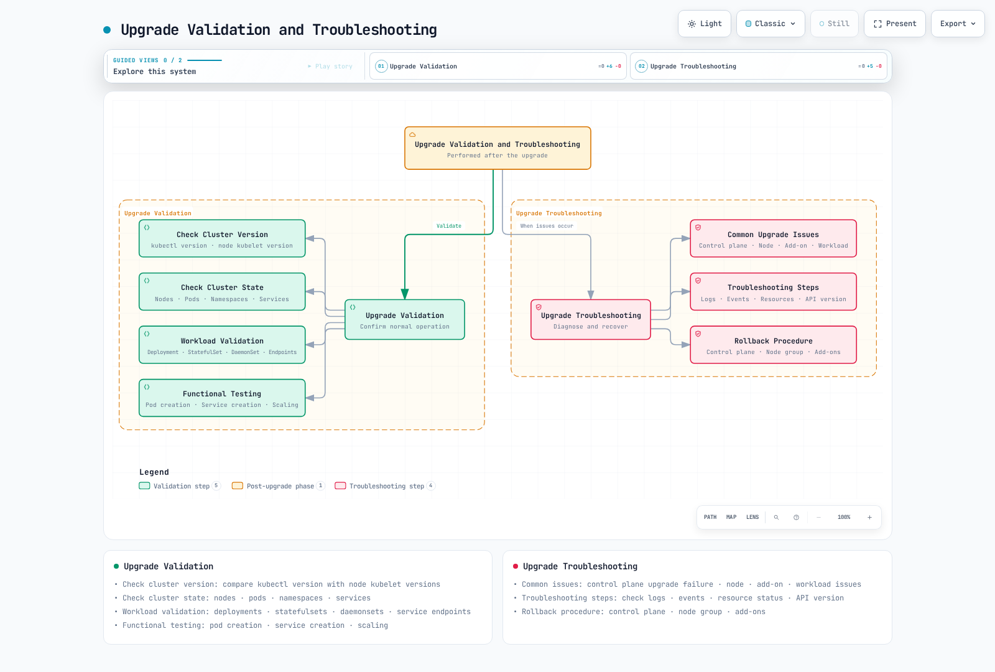Toggle the Still animation mode
Image resolution: width=995 pixels, height=672 pixels.
[x=834, y=24]
